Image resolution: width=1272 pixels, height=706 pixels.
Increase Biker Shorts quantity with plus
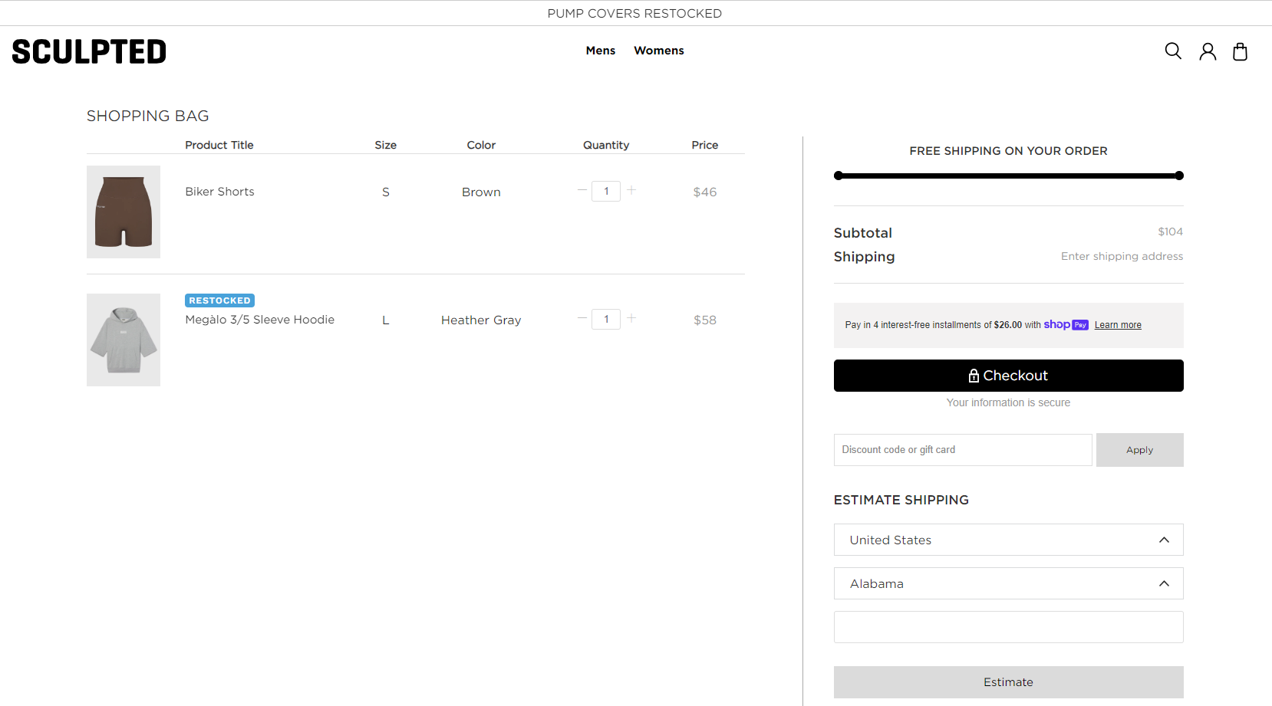click(631, 190)
